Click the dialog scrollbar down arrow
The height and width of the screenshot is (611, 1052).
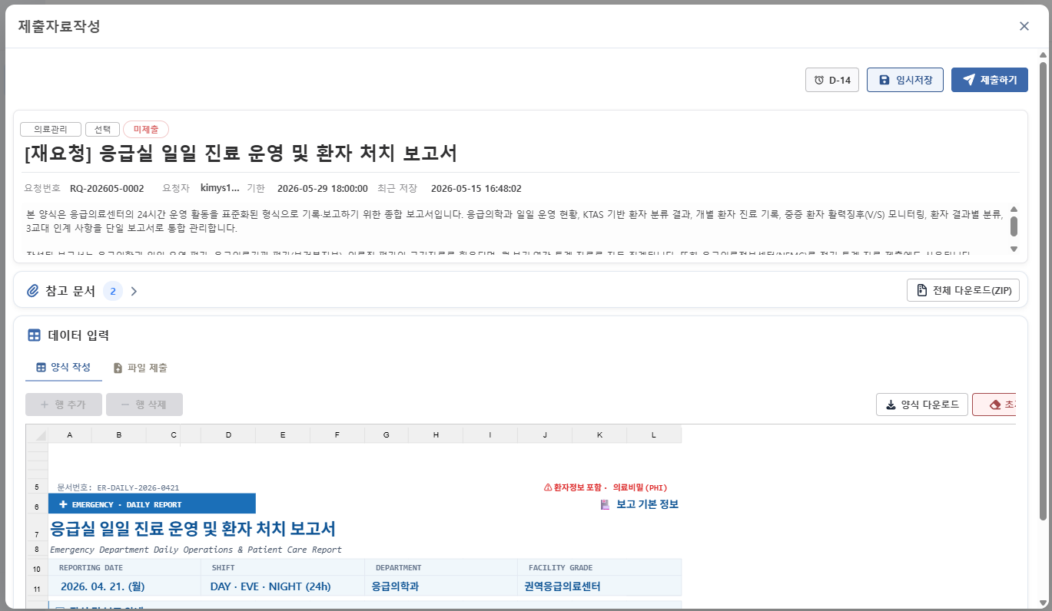(1043, 603)
